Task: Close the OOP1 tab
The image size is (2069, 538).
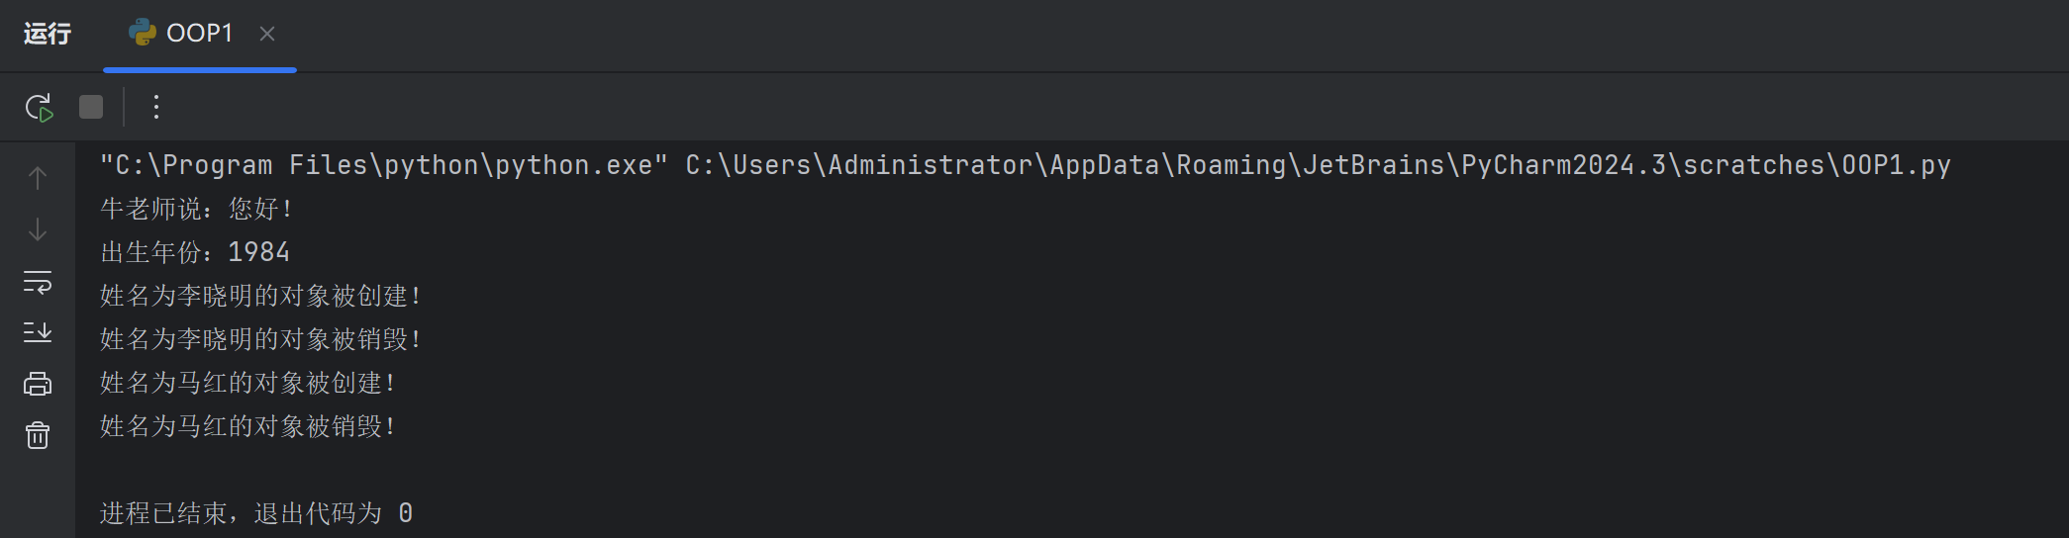Action: [x=266, y=34]
